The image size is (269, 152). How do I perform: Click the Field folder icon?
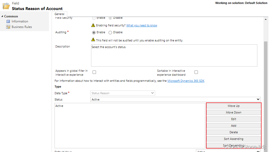pyautogui.click(x=6, y=5)
